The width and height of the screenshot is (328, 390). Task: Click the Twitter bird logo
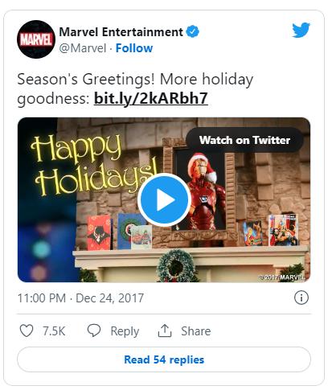click(x=301, y=30)
